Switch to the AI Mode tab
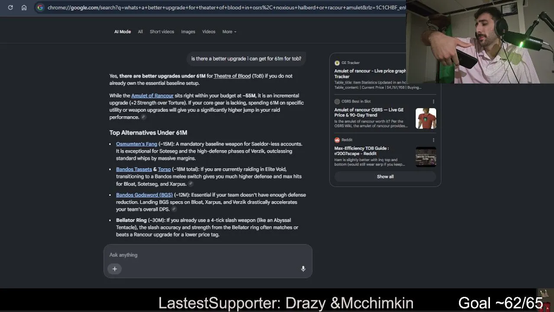This screenshot has height=312, width=554. 122,32
